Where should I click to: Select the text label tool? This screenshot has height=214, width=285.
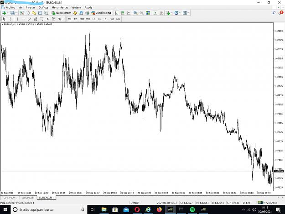pyautogui.click(x=54, y=19)
